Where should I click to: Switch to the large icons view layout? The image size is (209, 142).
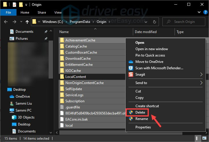pos(204,138)
